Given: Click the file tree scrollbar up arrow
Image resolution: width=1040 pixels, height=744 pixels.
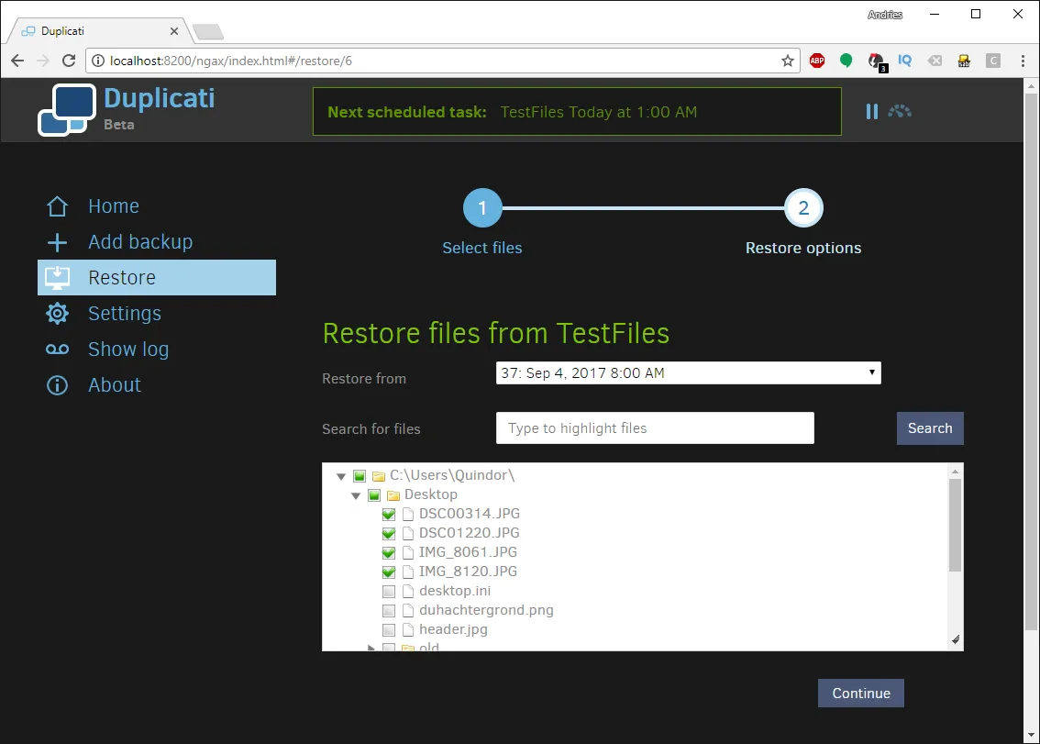Looking at the screenshot, I should (955, 472).
